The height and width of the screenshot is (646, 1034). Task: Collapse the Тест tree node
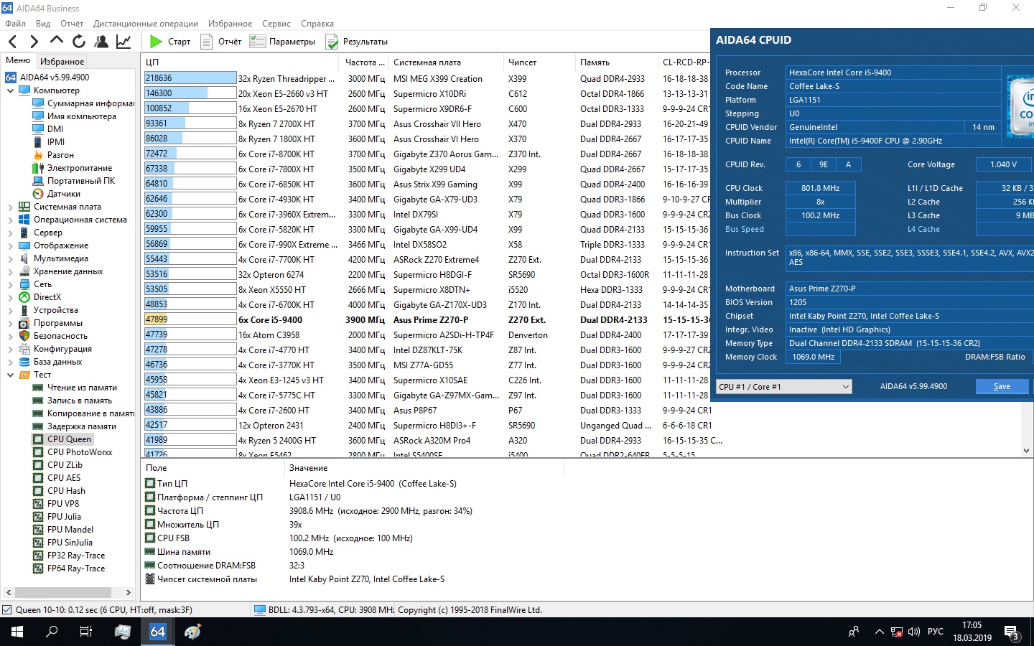10,375
